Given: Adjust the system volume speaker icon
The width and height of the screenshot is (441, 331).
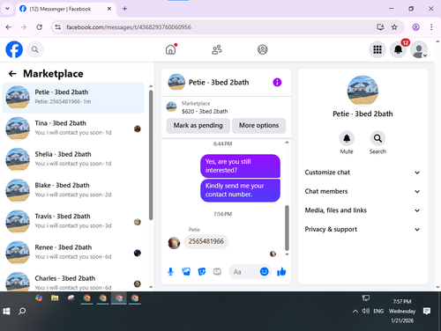Looking at the screenshot, I should [x=366, y=311].
